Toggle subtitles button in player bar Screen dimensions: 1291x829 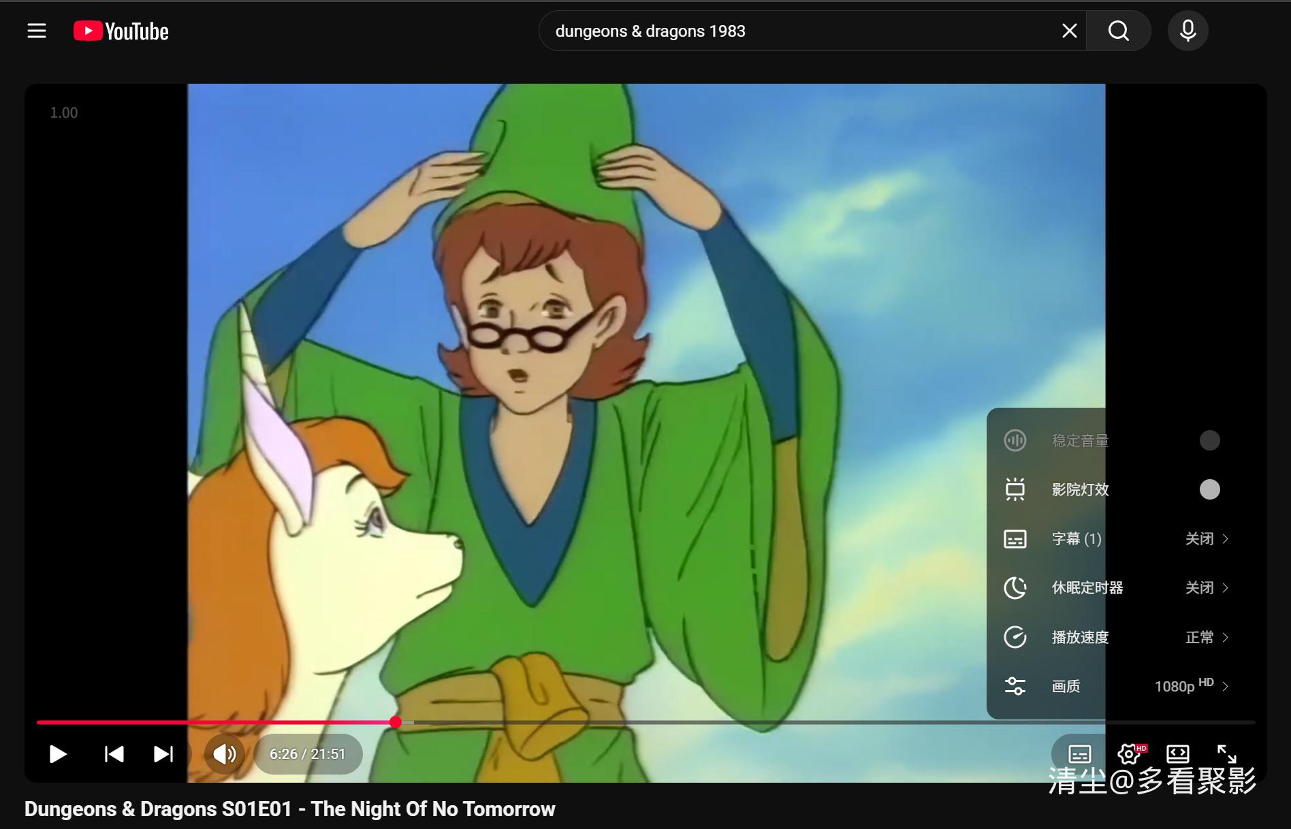[1079, 754]
